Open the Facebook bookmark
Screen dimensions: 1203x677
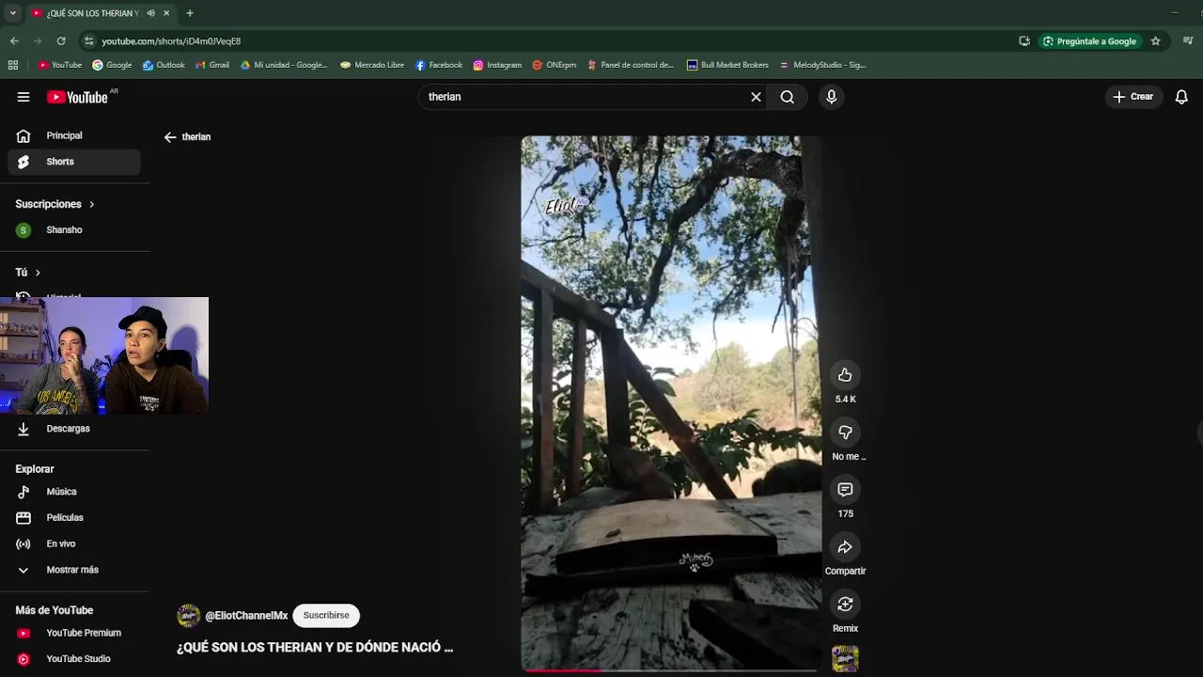(439, 65)
